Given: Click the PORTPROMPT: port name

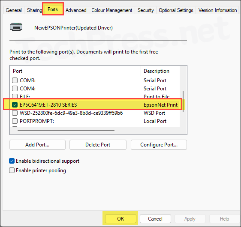Looking at the screenshot, I should click(37, 121).
